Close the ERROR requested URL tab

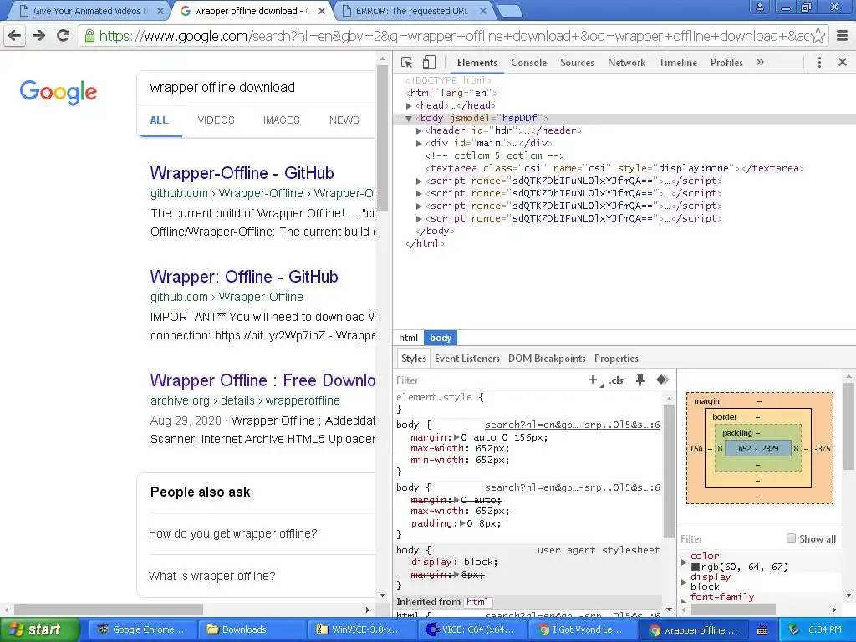(483, 11)
